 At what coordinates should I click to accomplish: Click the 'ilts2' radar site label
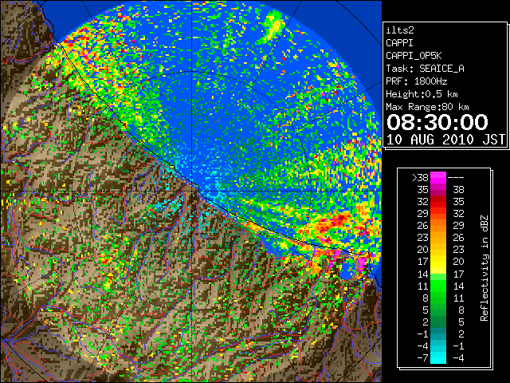click(400, 30)
